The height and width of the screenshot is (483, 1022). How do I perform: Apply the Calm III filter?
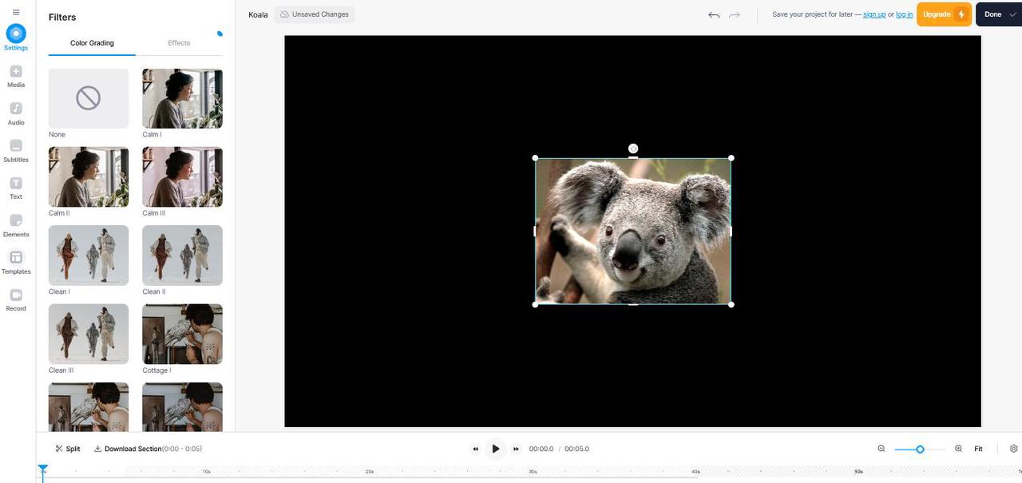(x=182, y=176)
